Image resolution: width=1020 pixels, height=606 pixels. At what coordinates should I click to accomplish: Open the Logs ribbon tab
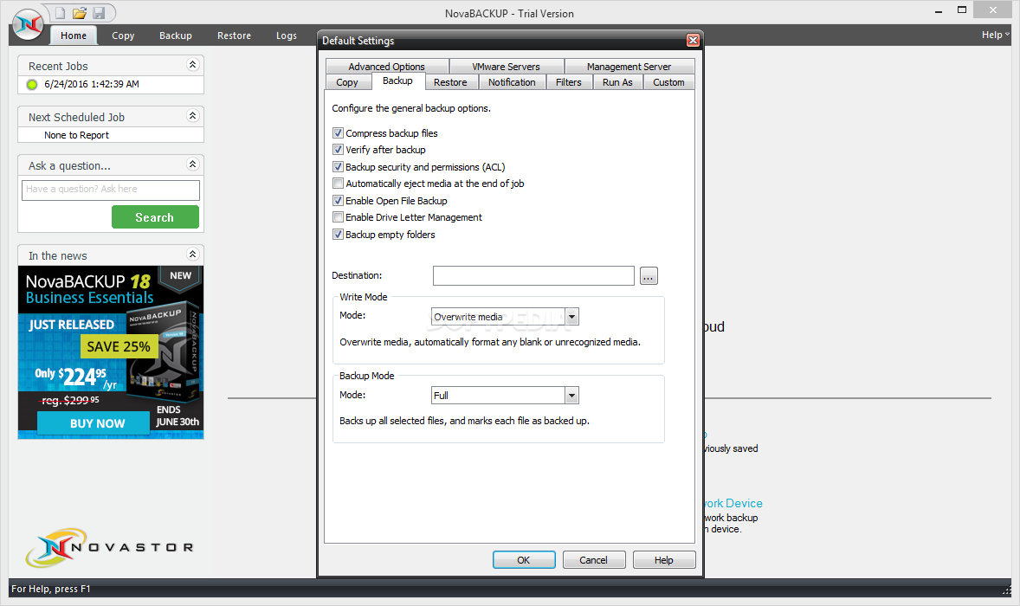click(287, 35)
